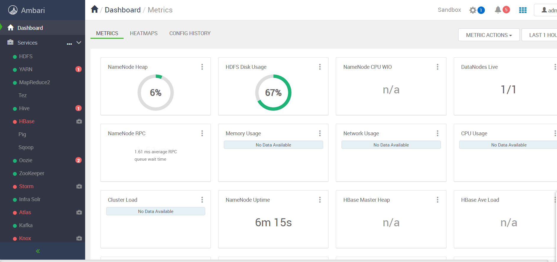
Task: Open the alerts bell icon
Action: (498, 10)
